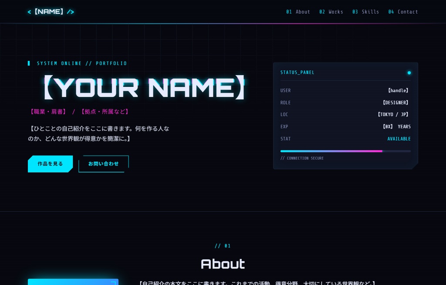
Task: Click the 【handle】 USER value
Action: (398, 90)
